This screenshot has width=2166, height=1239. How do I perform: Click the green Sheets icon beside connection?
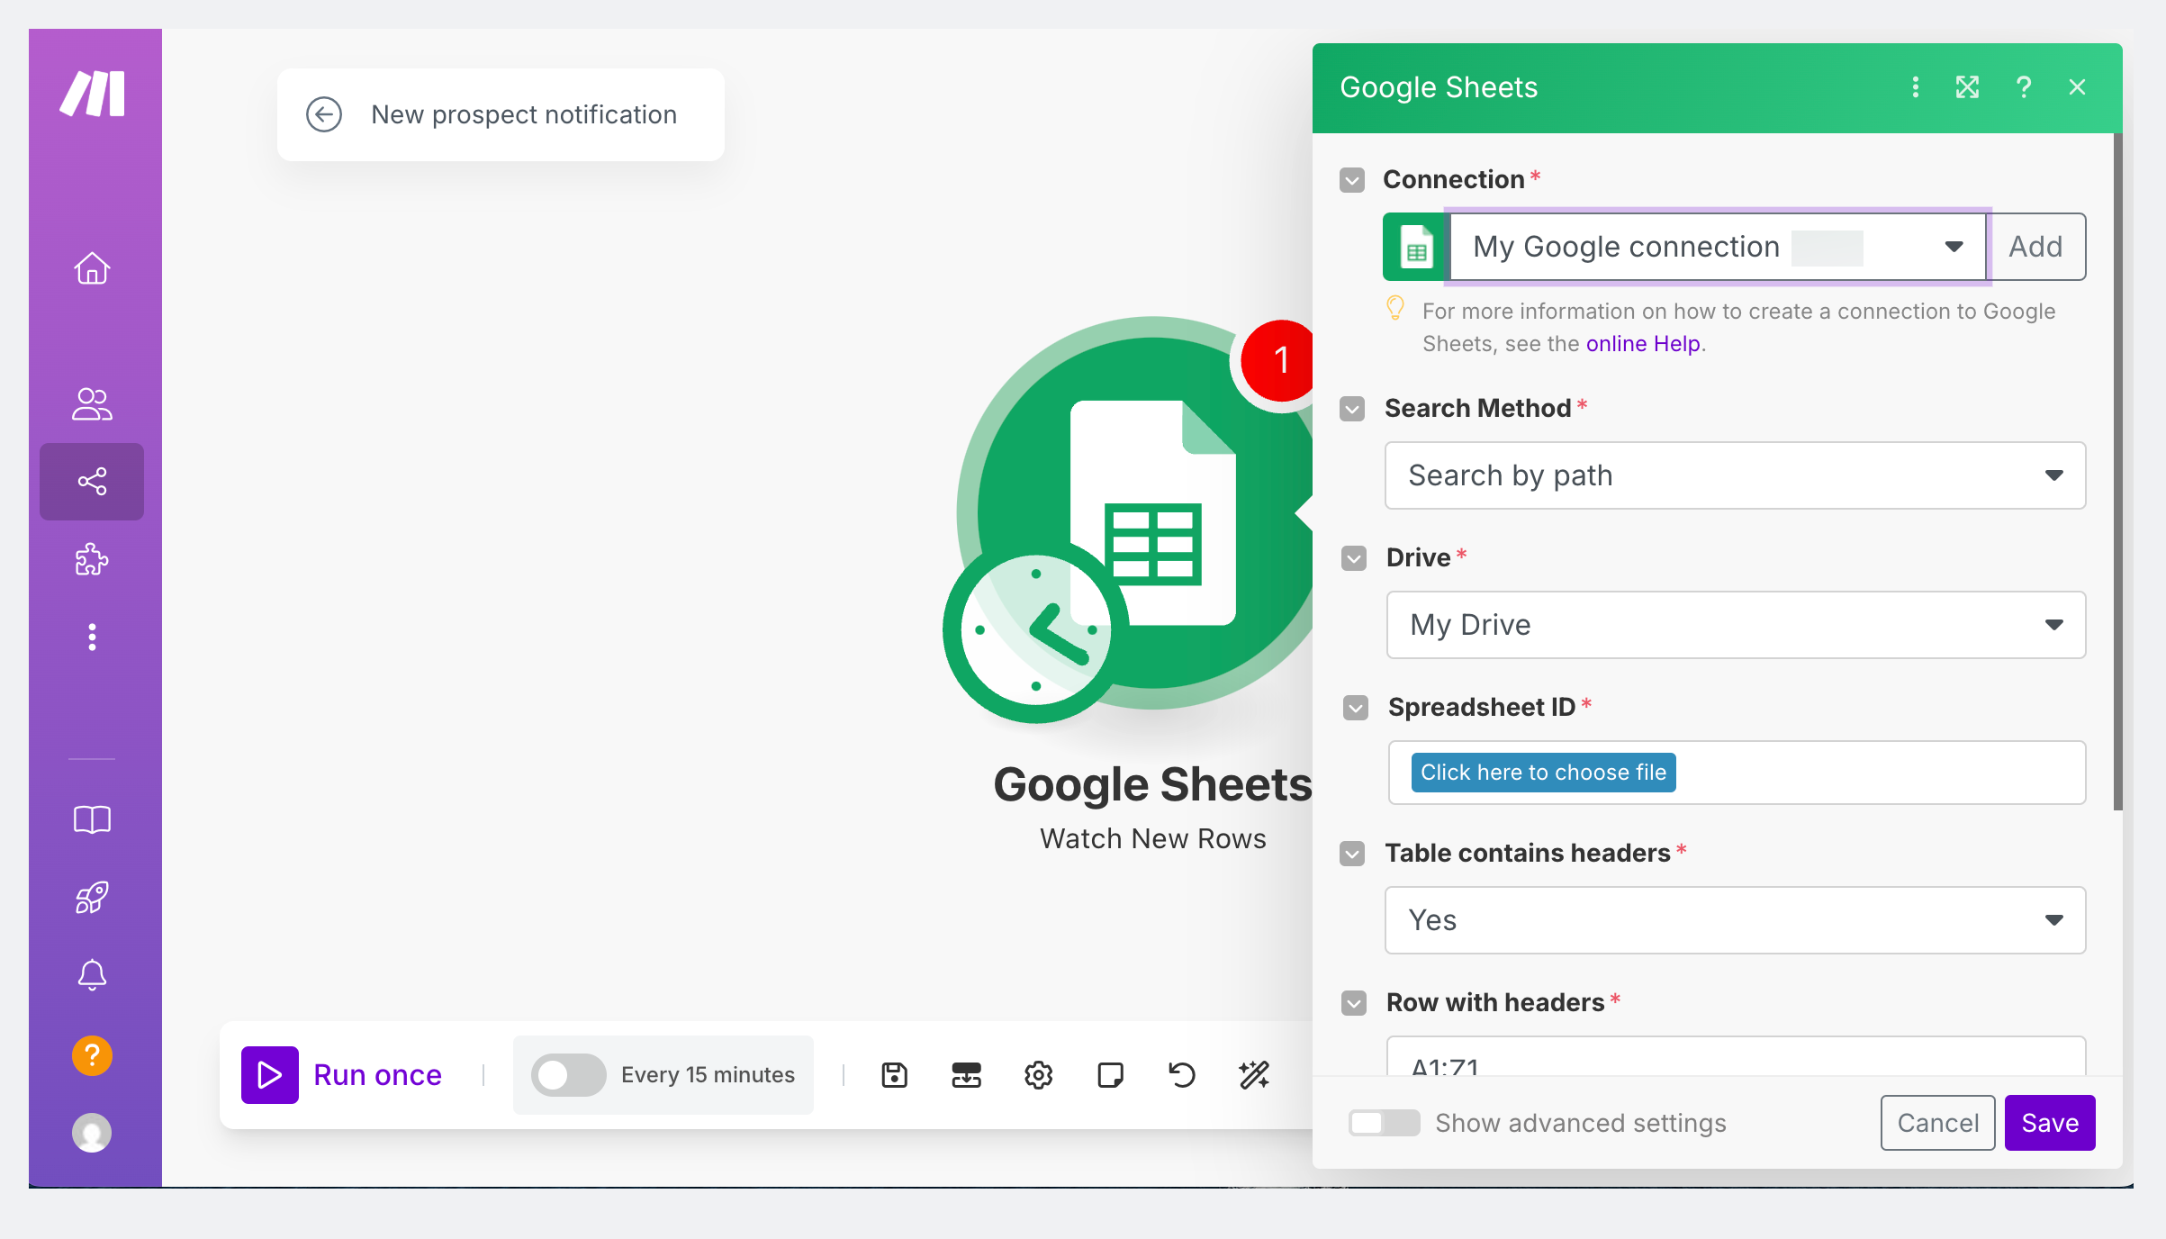(1415, 247)
